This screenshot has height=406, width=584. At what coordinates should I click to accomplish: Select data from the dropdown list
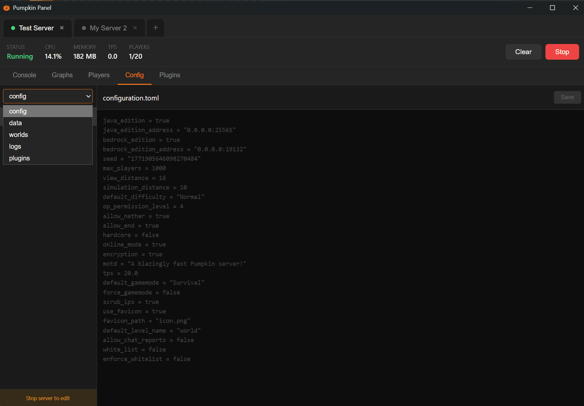click(15, 123)
